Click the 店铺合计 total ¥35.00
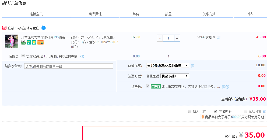The height and width of the screenshot is (140, 267). tap(258, 99)
